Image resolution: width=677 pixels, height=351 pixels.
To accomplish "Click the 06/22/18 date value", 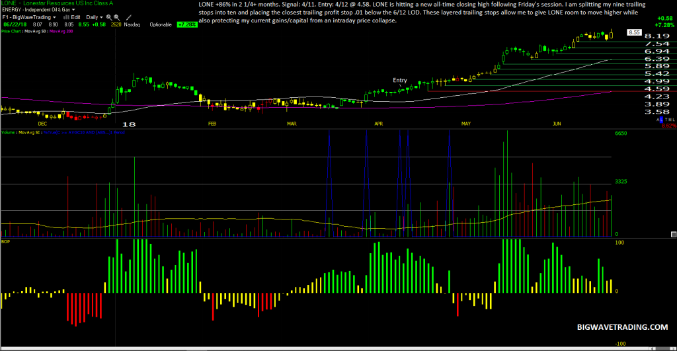I will coord(15,24).
